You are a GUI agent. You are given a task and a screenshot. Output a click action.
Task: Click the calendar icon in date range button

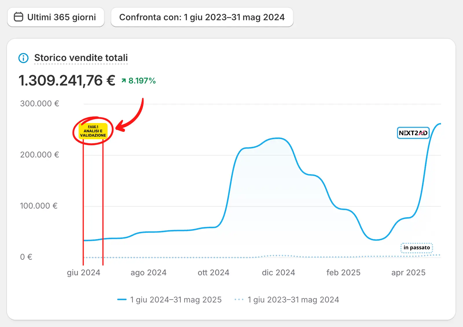(19, 17)
